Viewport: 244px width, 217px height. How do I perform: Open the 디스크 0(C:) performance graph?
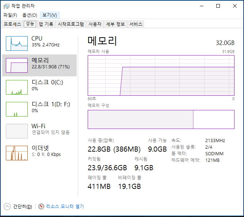click(x=17, y=87)
